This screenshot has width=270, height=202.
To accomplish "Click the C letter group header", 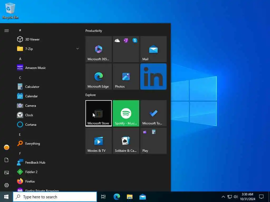I will [20, 78].
